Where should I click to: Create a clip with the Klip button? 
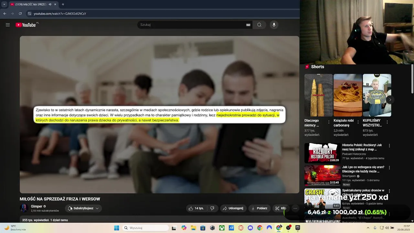281,208
